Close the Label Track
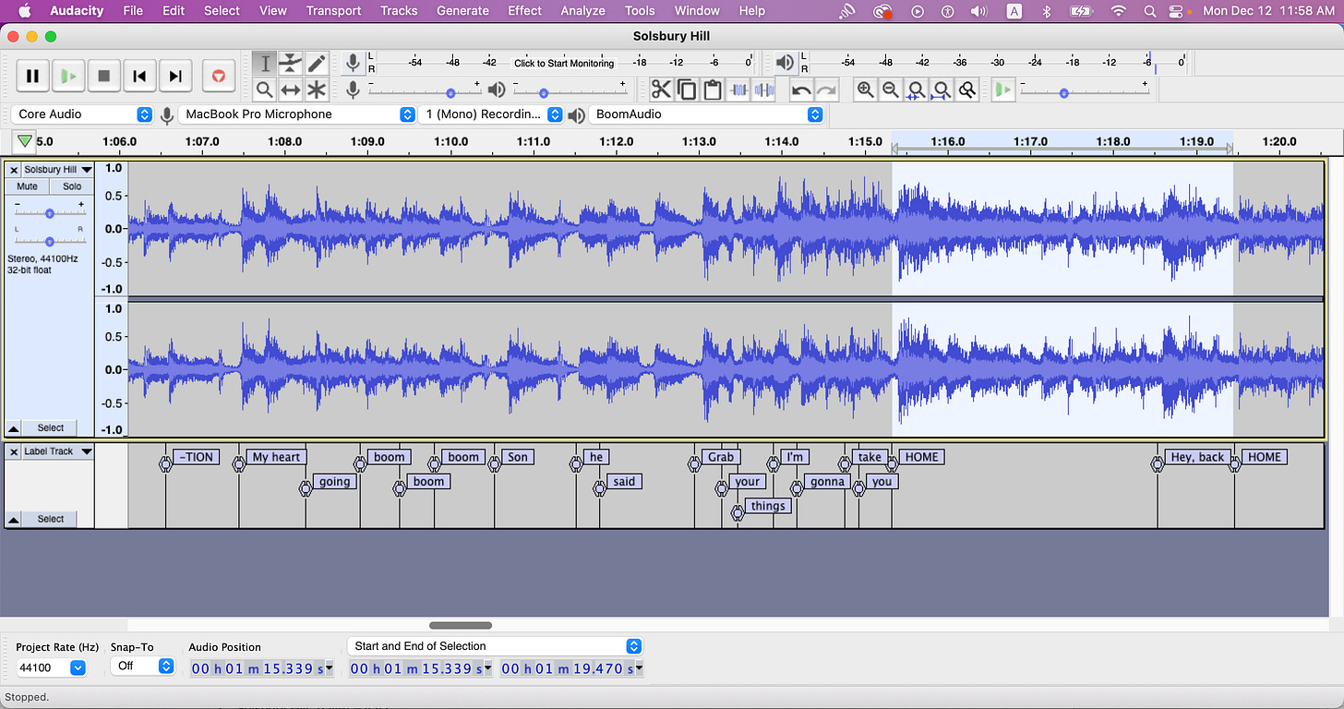Image resolution: width=1344 pixels, height=709 pixels. click(x=14, y=451)
